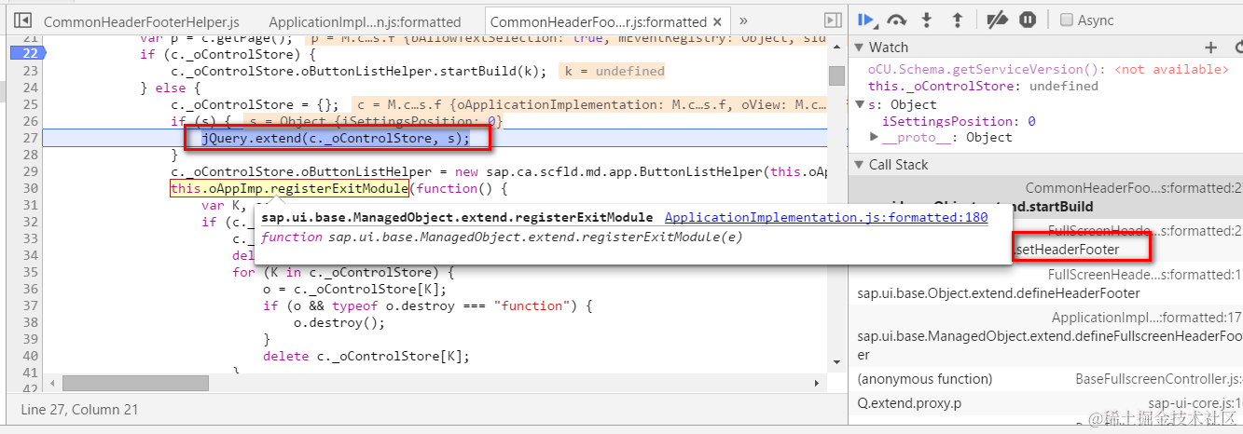This screenshot has width=1243, height=434.
Task: Toggle the file navigator sidebar icon
Action: [x=23, y=20]
